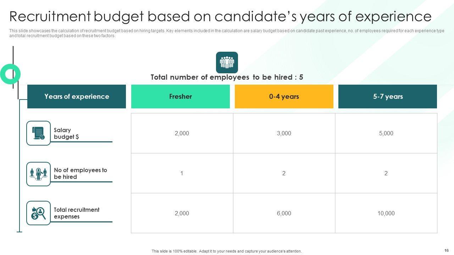Screen dimensions: 454x255
Task: Select the Fresher column header
Action: (x=181, y=96)
